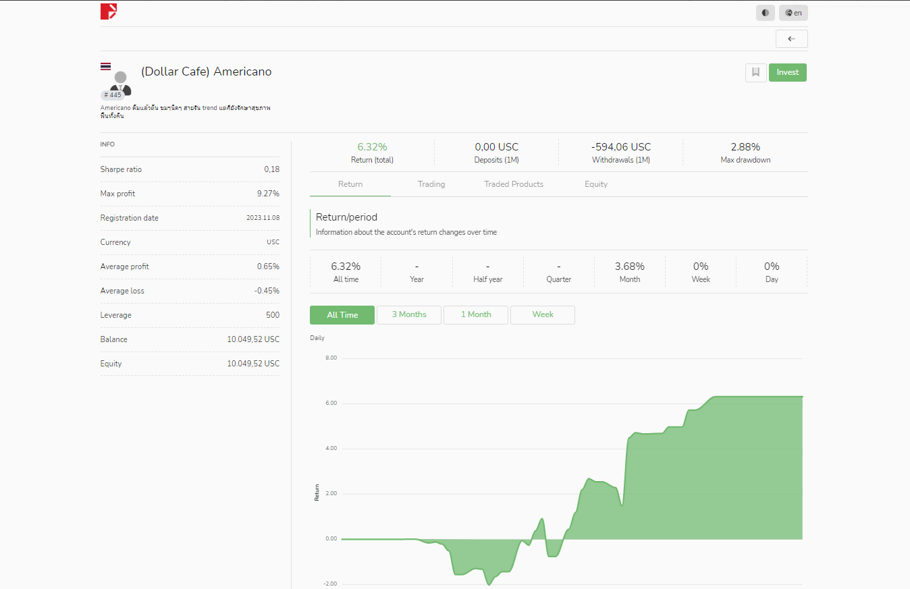The height and width of the screenshot is (589, 910).
Task: Toggle the dark/light theme contrast icon
Action: click(x=766, y=13)
